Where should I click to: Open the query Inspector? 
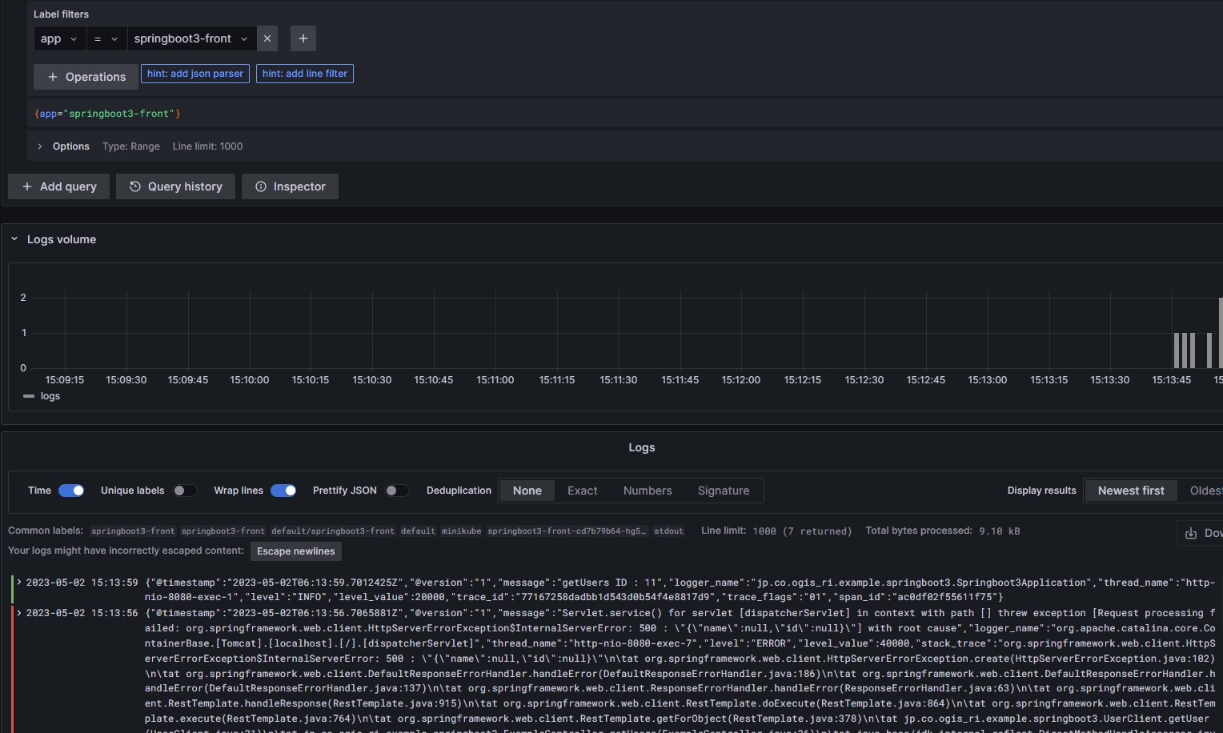point(290,186)
